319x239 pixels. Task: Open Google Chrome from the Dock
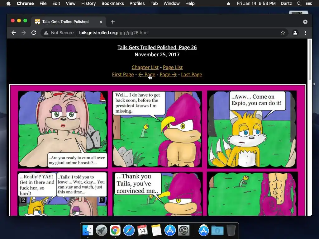pyautogui.click(x=115, y=231)
